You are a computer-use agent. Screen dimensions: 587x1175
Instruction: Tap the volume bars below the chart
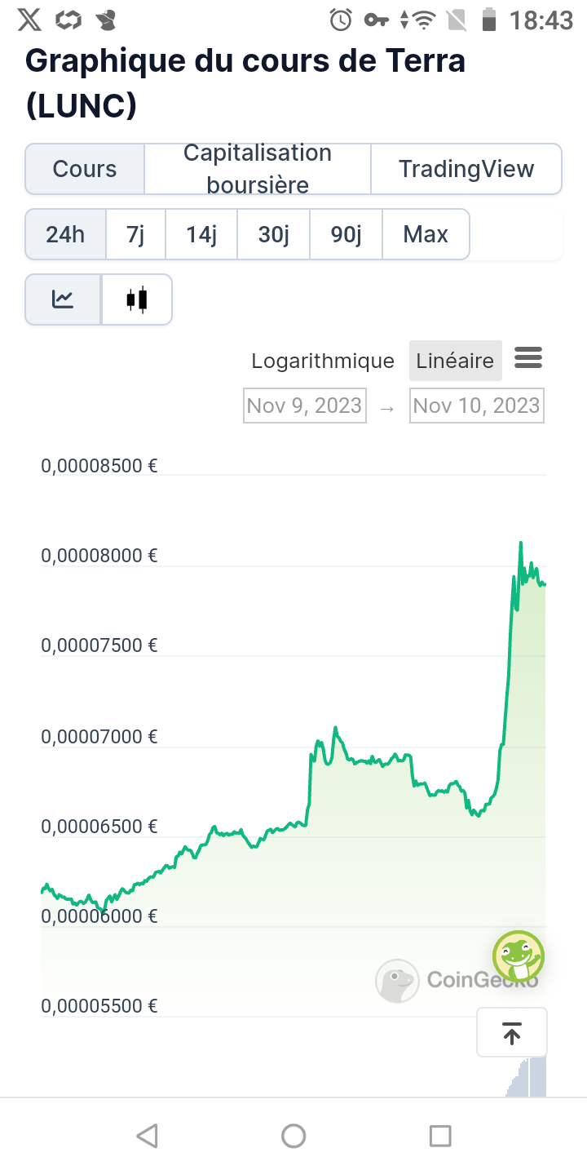pyautogui.click(x=527, y=1077)
